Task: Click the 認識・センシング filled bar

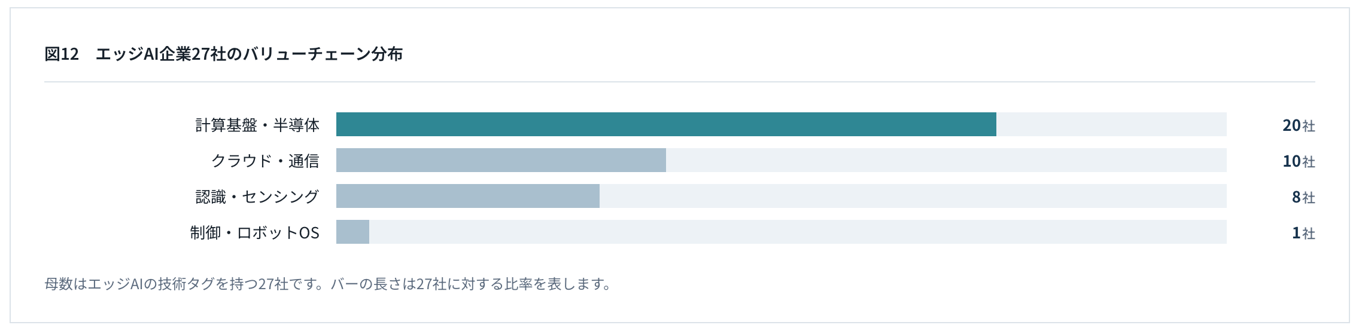Action: [x=468, y=196]
